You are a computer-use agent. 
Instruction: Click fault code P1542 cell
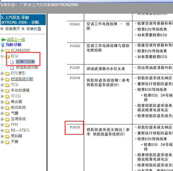75,46
